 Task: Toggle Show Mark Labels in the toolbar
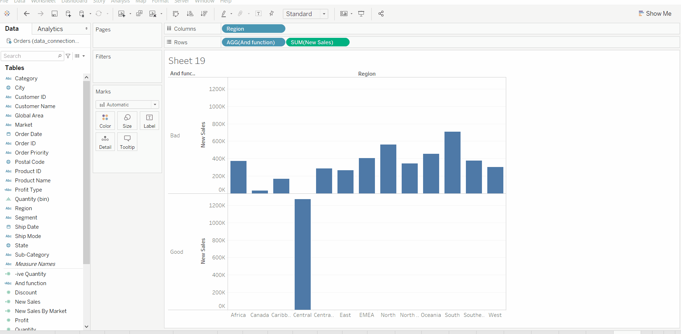coord(259,14)
